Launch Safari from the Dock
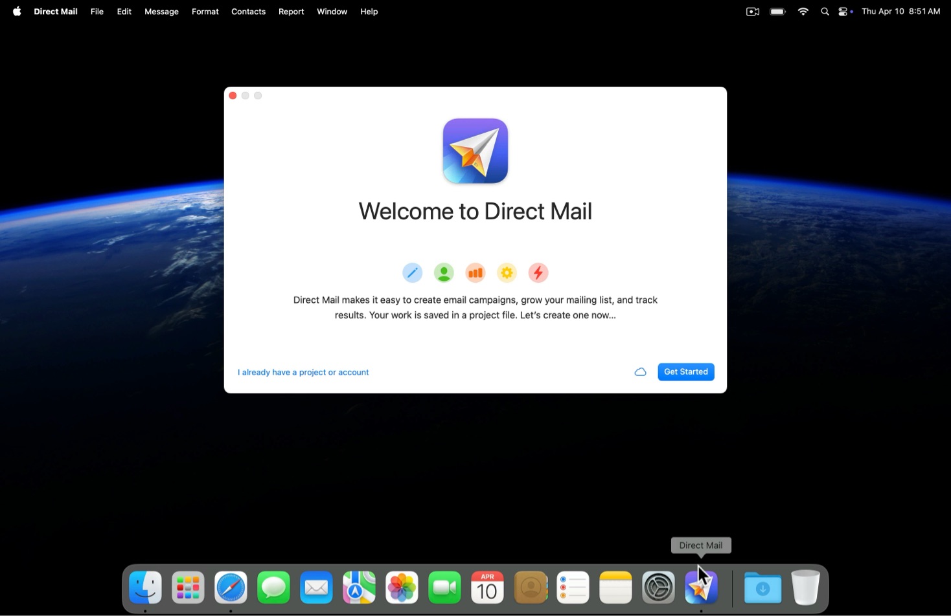Image resolution: width=951 pixels, height=616 pixels. point(231,588)
